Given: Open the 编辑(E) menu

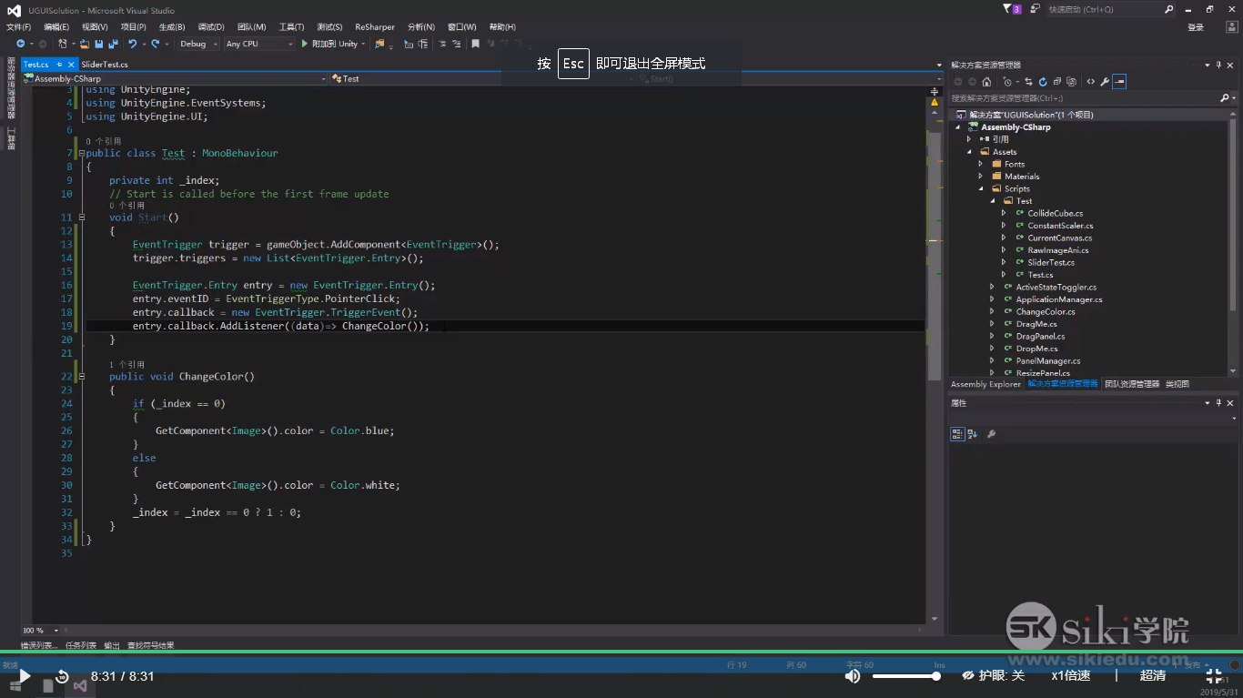Looking at the screenshot, I should pyautogui.click(x=56, y=27).
